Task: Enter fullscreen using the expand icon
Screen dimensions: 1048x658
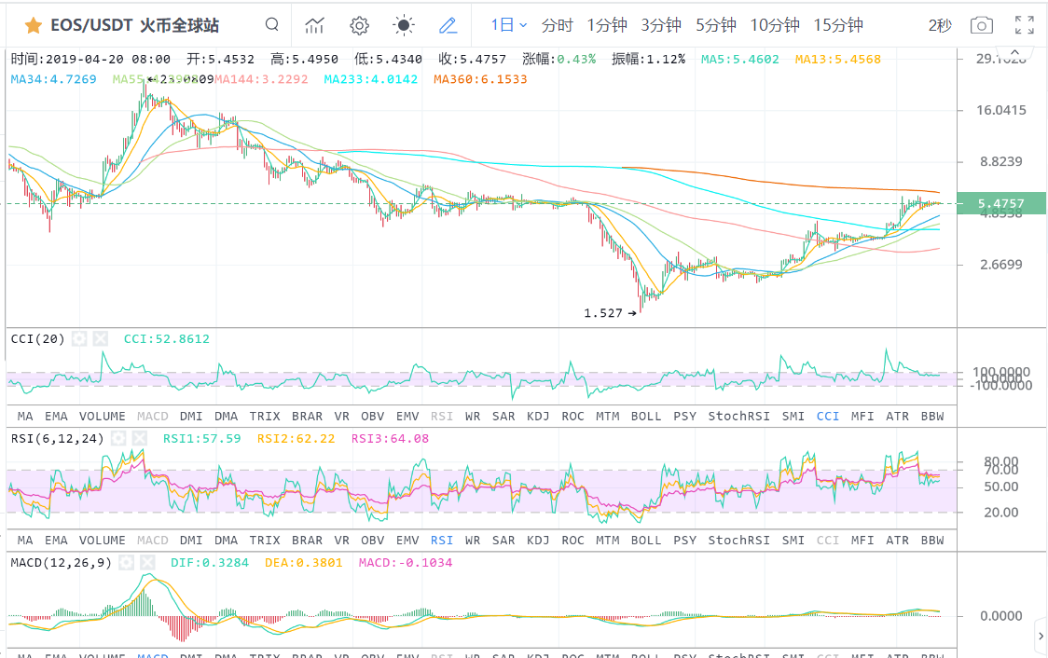Action: pyautogui.click(x=1024, y=25)
